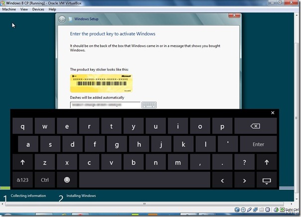Open the Devices menu in VirtualBox
The height and width of the screenshot is (217, 301).
pyautogui.click(x=38, y=9)
